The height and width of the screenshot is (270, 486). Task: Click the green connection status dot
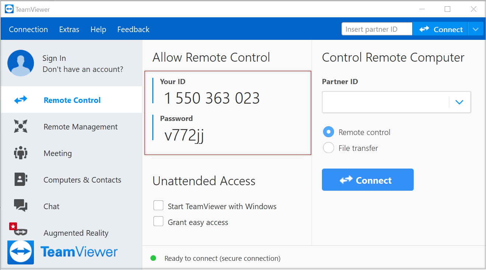(153, 258)
